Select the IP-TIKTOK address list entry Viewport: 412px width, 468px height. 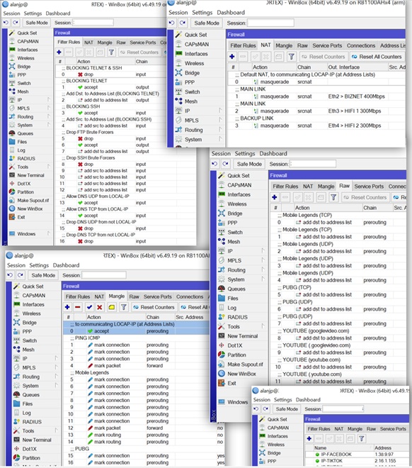(357, 461)
